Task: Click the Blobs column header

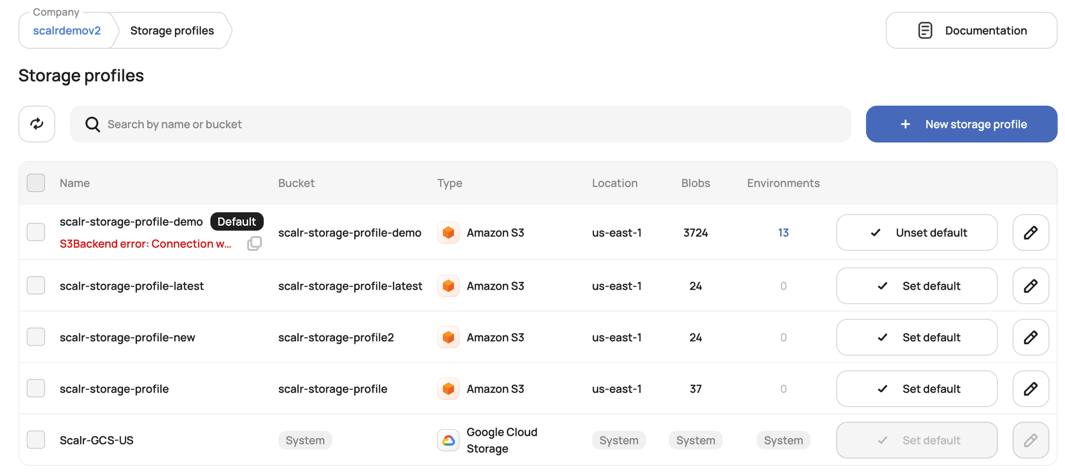Action: coord(695,183)
